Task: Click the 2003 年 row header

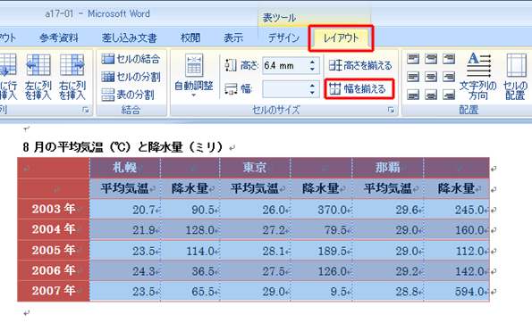Action: 54,209
